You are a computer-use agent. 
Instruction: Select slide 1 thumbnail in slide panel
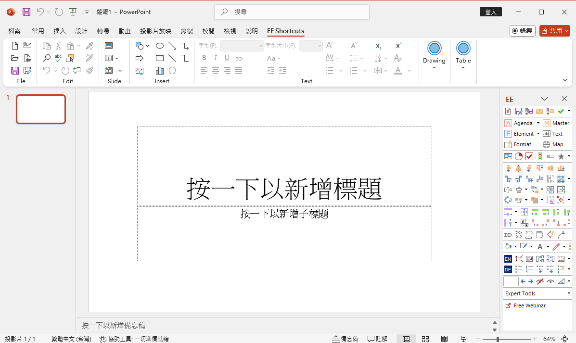point(41,109)
